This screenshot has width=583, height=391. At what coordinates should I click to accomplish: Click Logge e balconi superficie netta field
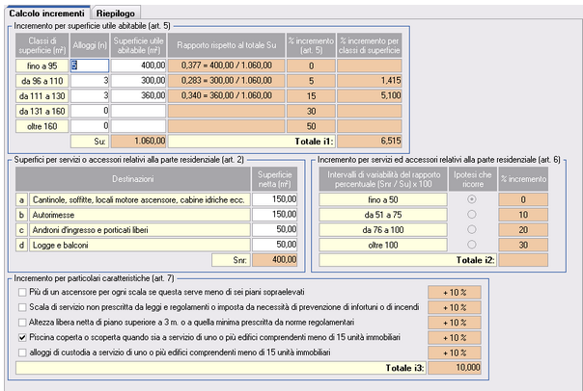tap(275, 245)
